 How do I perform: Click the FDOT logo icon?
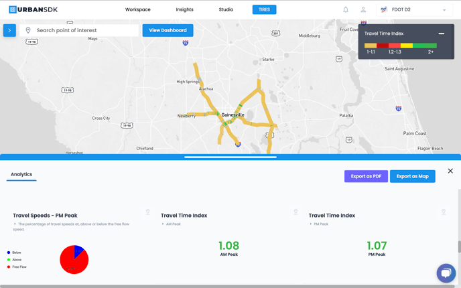click(384, 9)
